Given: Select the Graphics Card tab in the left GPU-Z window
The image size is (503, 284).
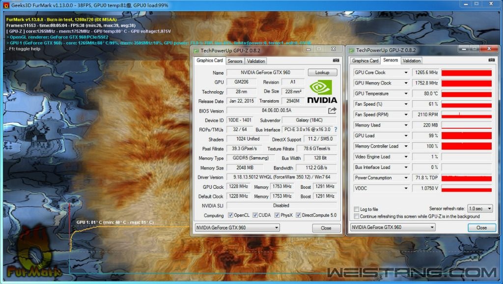Looking at the screenshot, I should [x=209, y=60].
